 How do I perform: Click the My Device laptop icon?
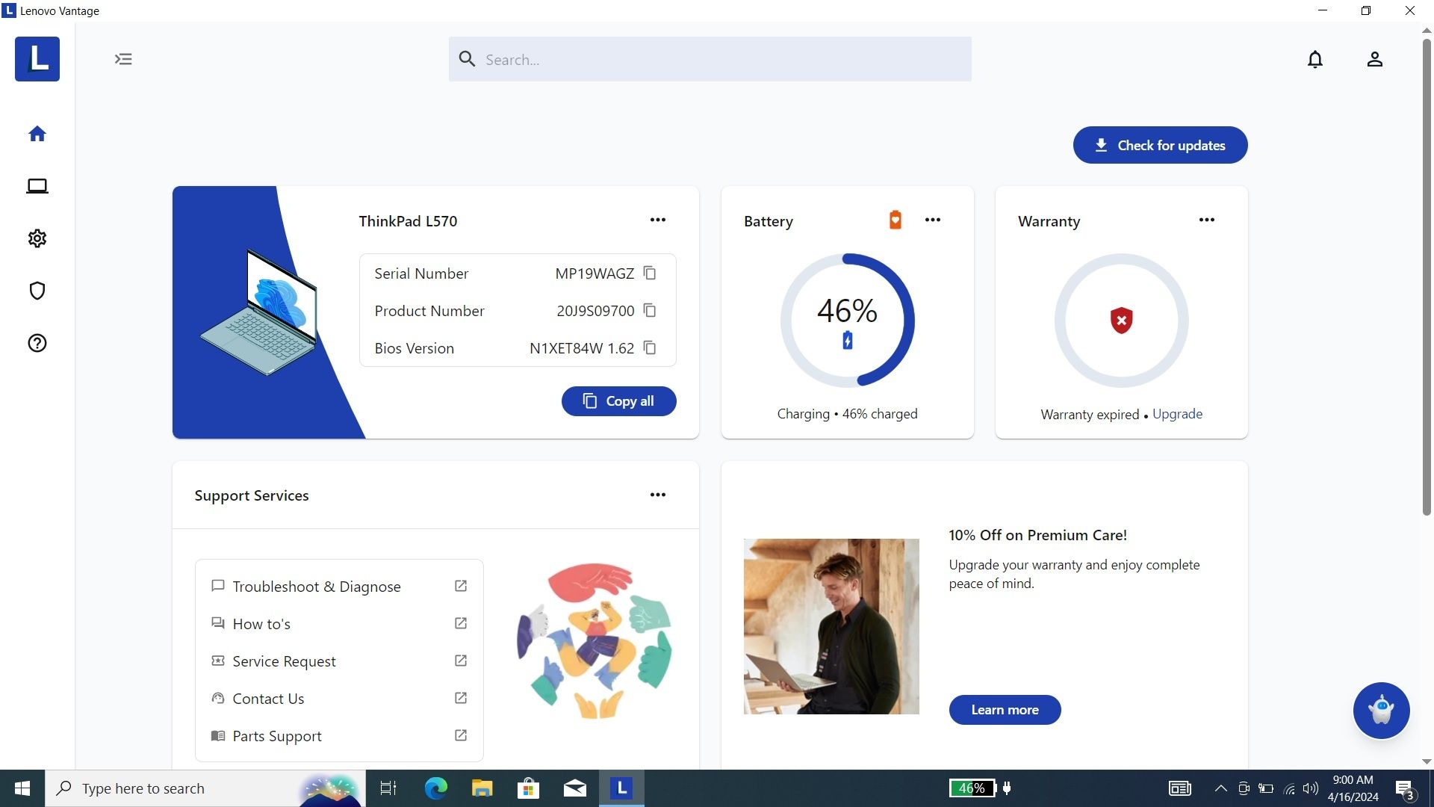(37, 185)
